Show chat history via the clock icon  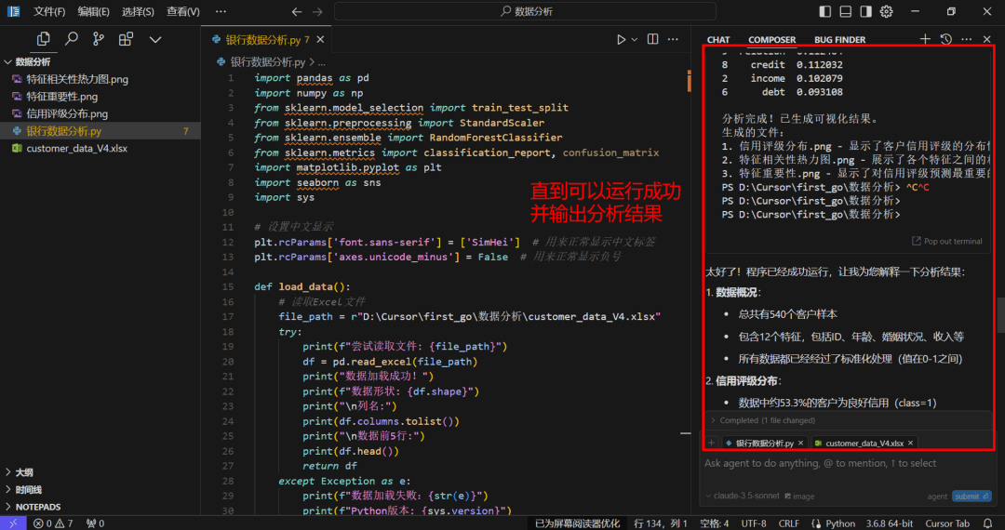945,39
